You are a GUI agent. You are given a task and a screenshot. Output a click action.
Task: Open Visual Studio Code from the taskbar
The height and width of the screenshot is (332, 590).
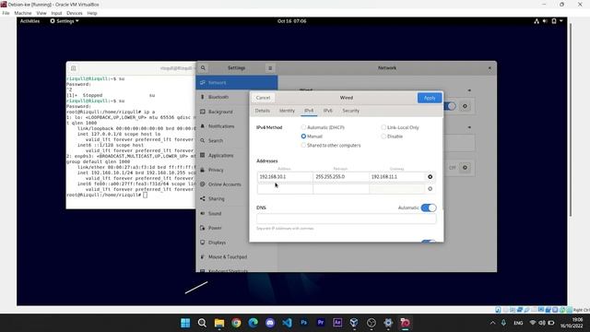(x=287, y=323)
